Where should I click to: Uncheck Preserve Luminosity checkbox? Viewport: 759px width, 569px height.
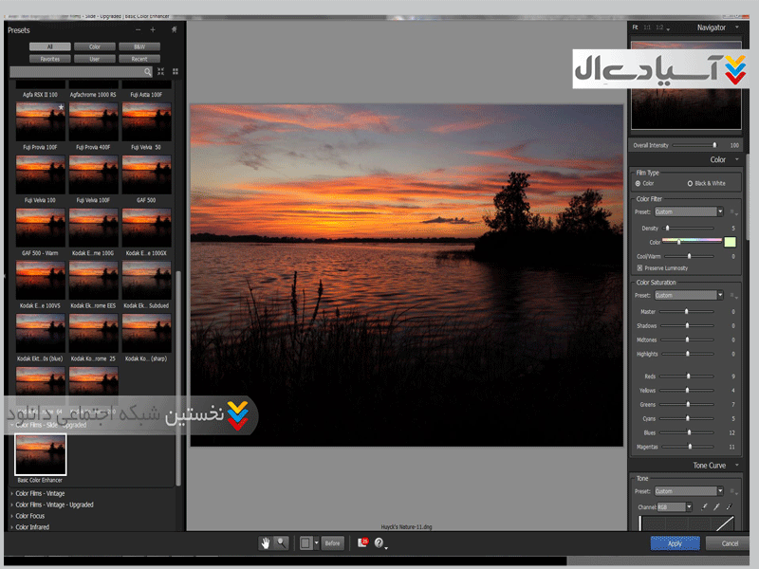[x=640, y=268]
